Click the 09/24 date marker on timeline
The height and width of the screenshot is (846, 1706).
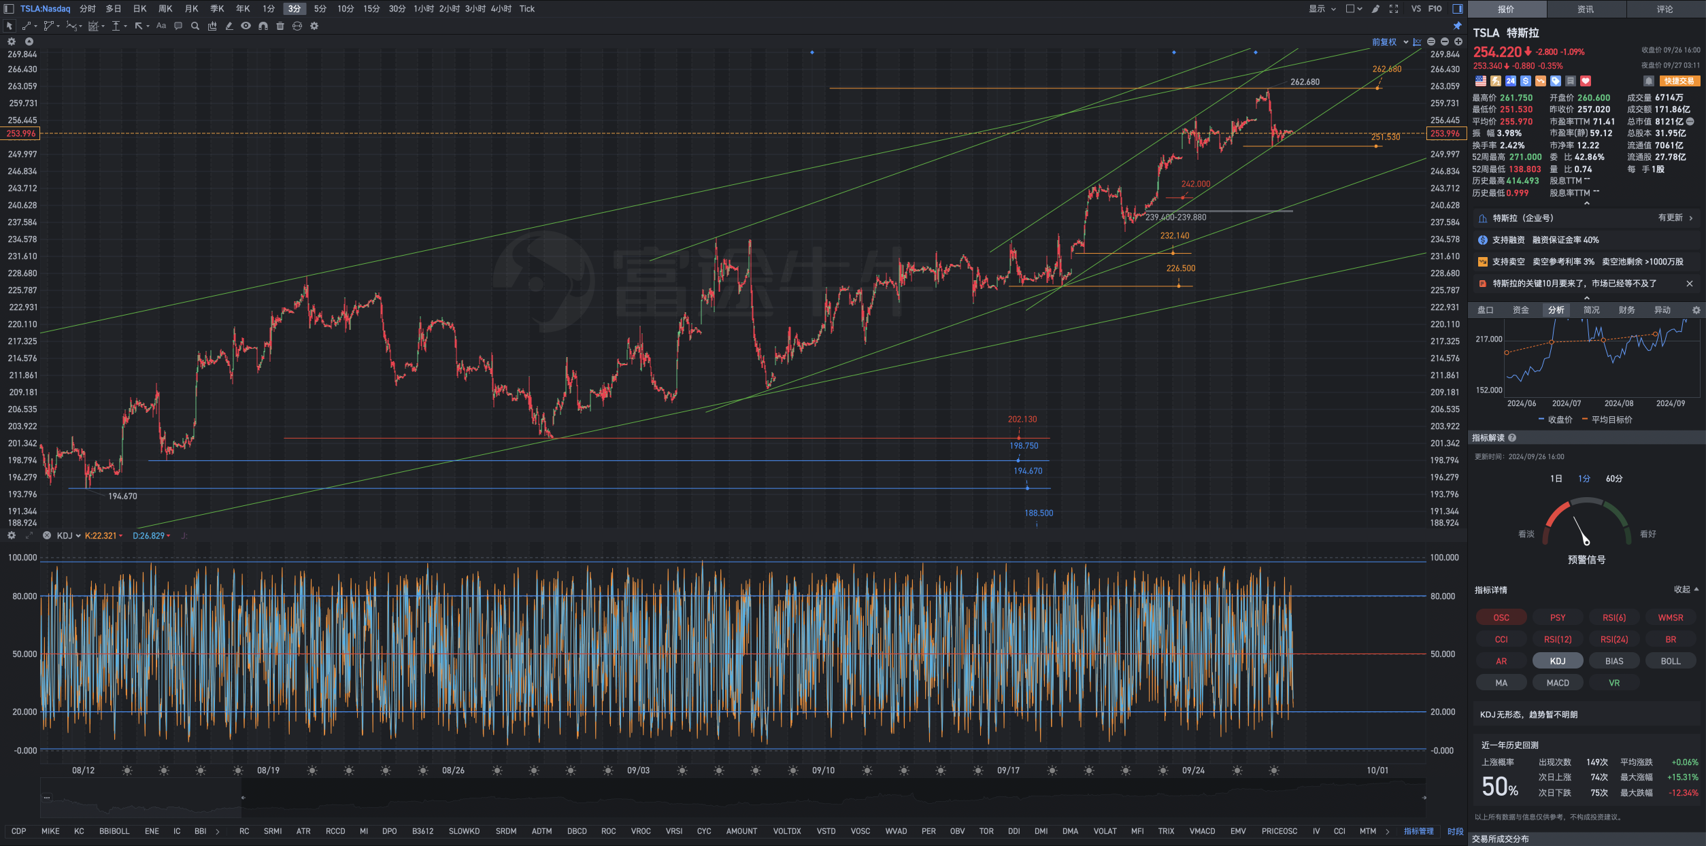click(x=1193, y=771)
